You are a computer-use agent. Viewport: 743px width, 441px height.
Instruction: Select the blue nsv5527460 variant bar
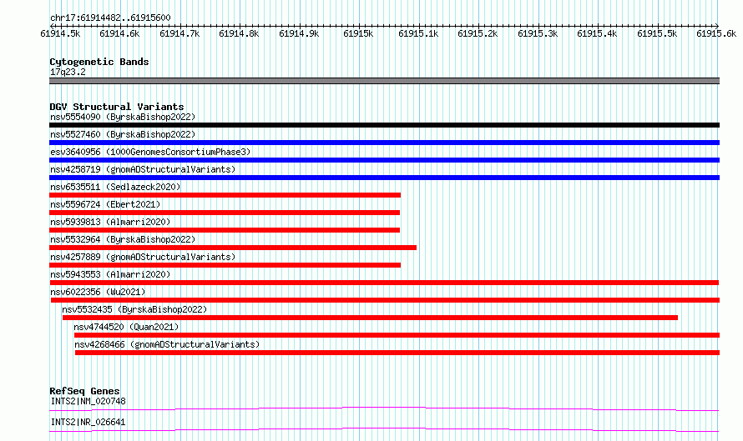[x=384, y=143]
